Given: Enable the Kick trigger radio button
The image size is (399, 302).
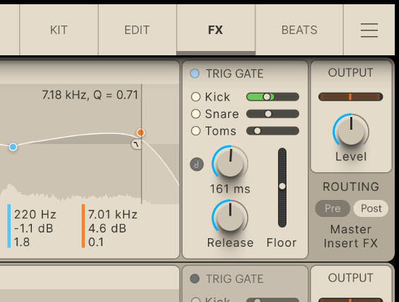Looking at the screenshot, I should [x=196, y=97].
